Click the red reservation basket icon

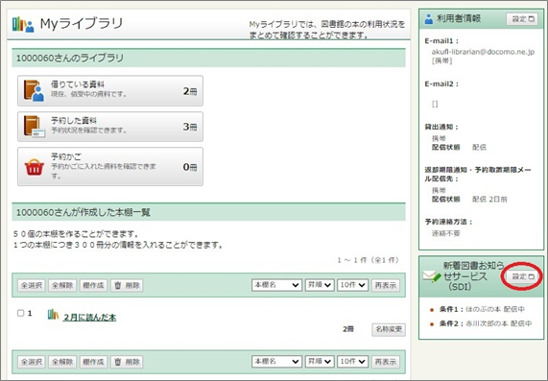[35, 167]
